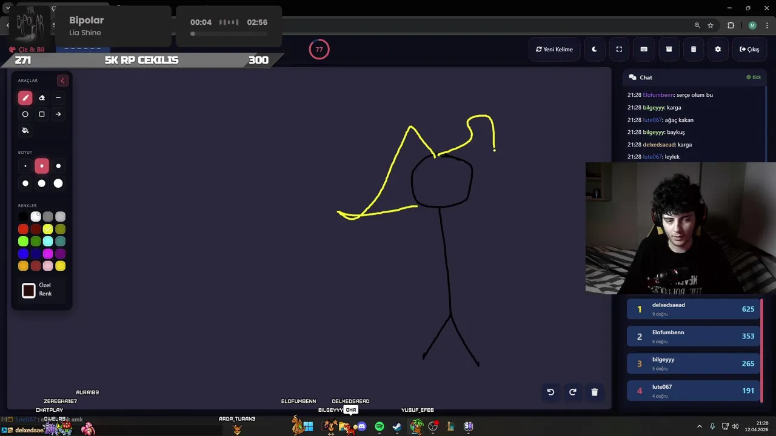Click the Chat panel header

694,78
